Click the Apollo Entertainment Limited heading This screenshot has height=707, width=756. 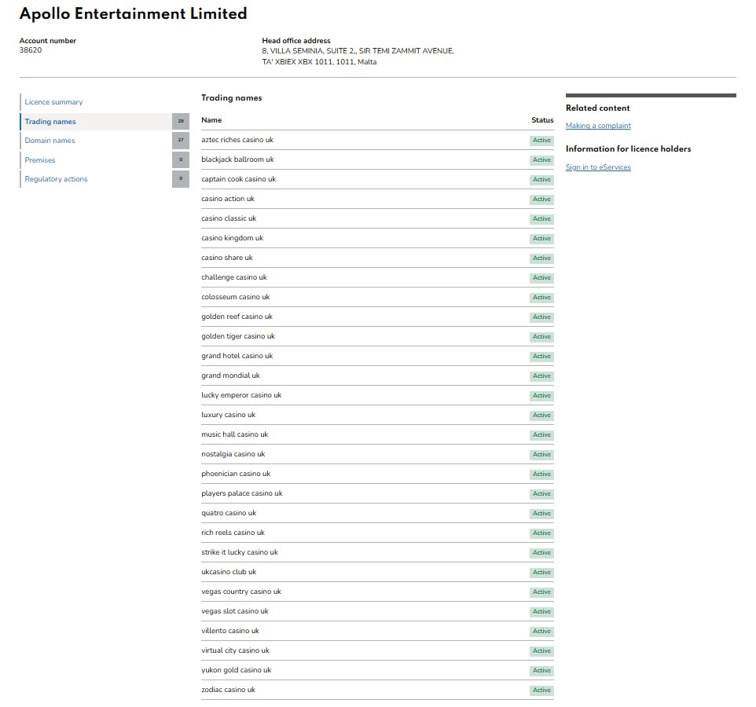[133, 13]
